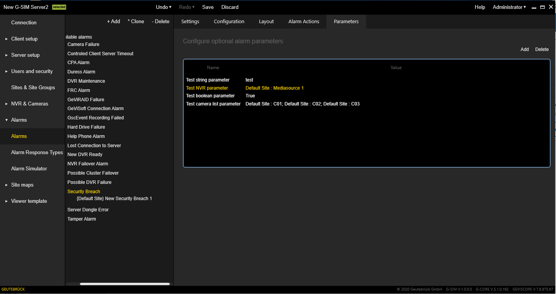Expand the Viewer template section
This screenshot has width=556, height=294.
pyautogui.click(x=29, y=201)
